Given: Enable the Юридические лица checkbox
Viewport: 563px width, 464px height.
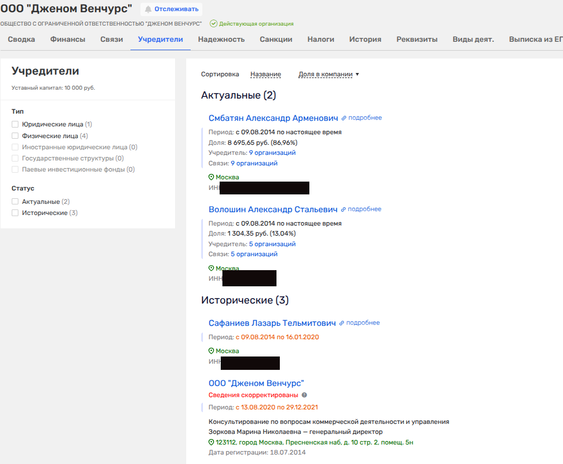Looking at the screenshot, I should (15, 125).
